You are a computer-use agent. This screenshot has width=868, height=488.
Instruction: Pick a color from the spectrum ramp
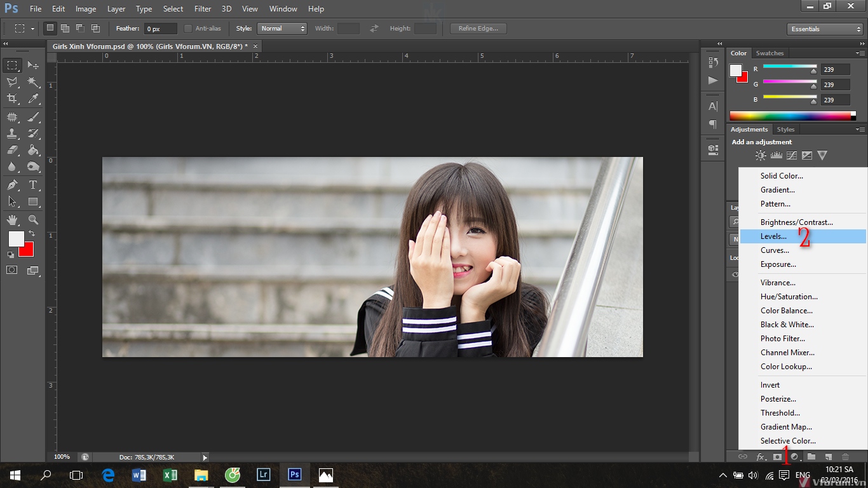click(790, 116)
